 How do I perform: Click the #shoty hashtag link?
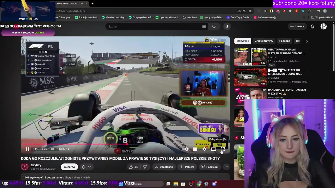click(x=67, y=178)
